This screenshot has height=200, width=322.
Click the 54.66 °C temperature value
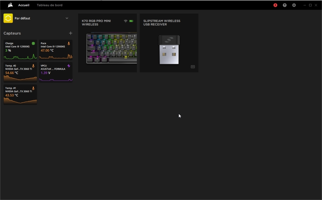[12, 73]
